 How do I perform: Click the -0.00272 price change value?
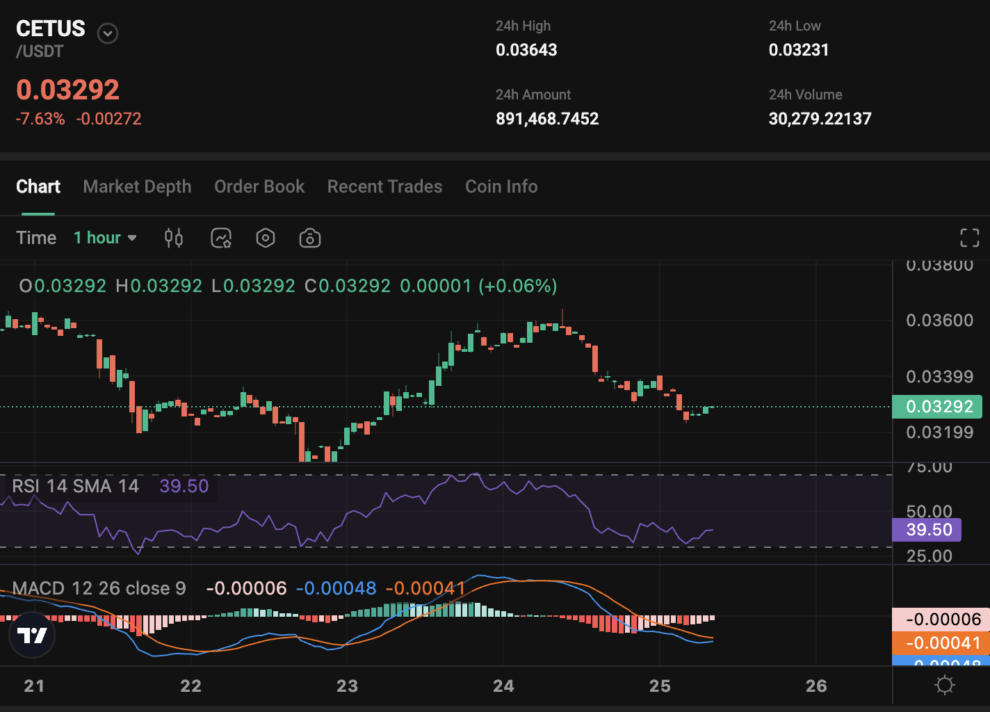(108, 119)
